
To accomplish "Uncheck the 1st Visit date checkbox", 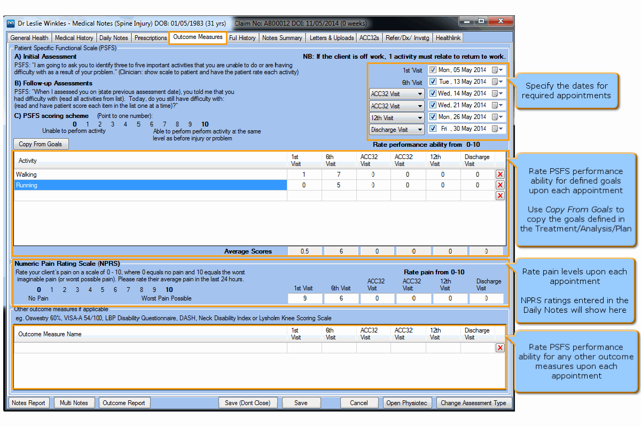I will click(x=433, y=70).
